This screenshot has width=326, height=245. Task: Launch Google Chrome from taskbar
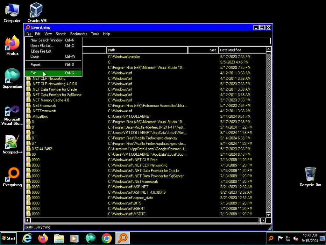(106, 238)
